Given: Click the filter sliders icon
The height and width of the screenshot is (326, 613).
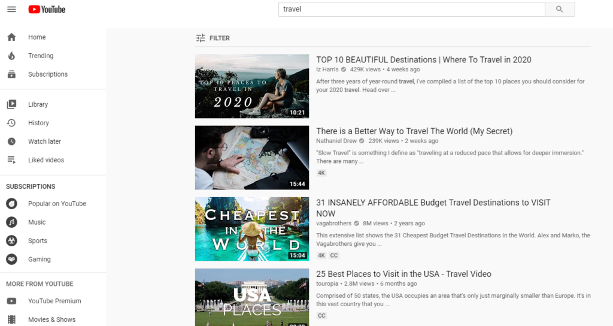Looking at the screenshot, I should coord(201,38).
